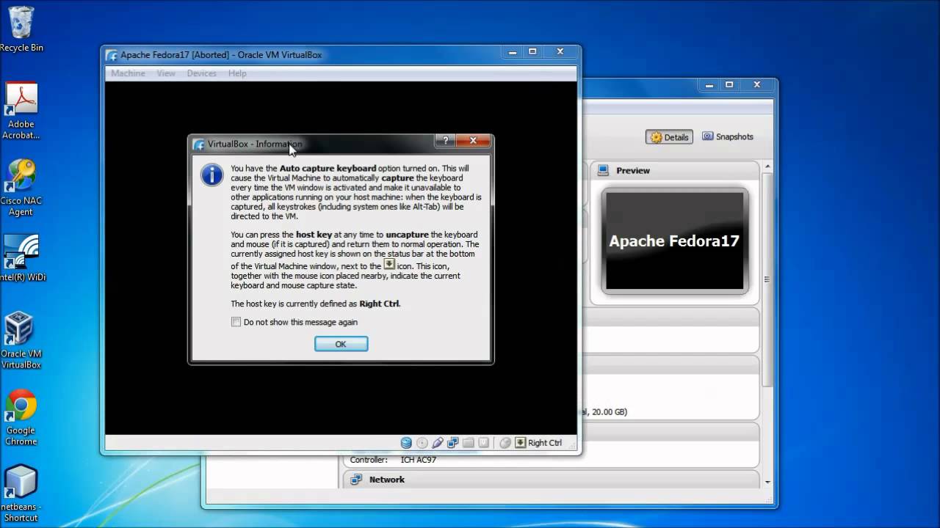Click the Network section icon in Manager
The image size is (940, 528).
click(356, 480)
